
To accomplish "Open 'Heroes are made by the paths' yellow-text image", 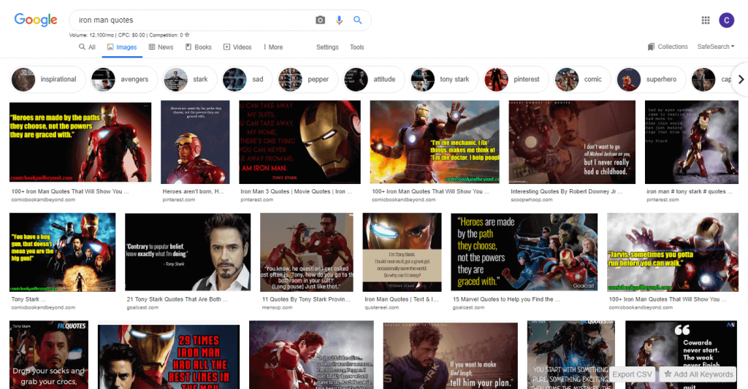I will click(80, 142).
